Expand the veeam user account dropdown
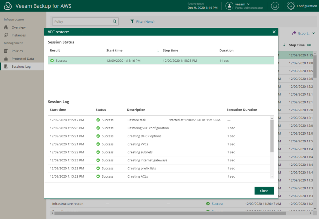This screenshot has width=319, height=219. (248, 4)
